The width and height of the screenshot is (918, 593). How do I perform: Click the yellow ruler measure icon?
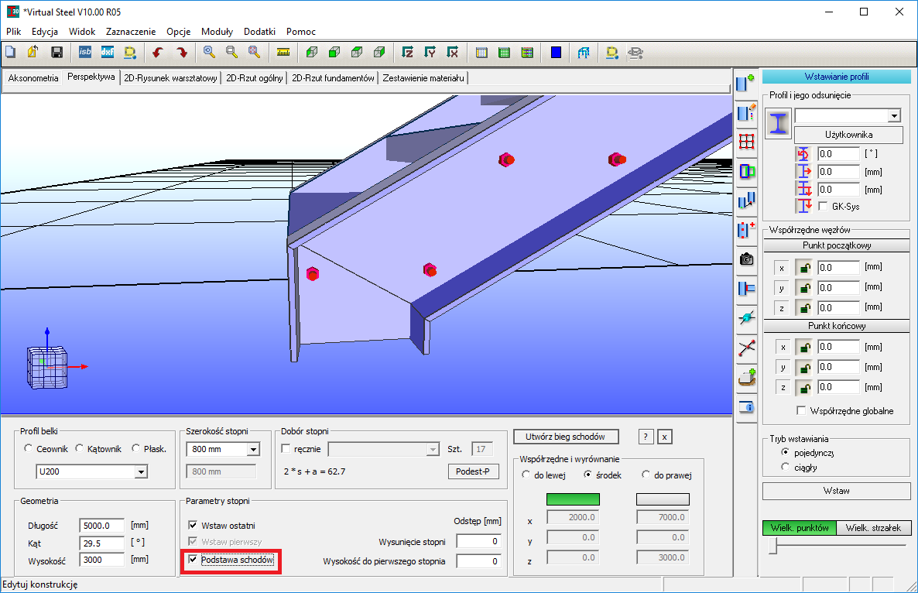tap(283, 53)
